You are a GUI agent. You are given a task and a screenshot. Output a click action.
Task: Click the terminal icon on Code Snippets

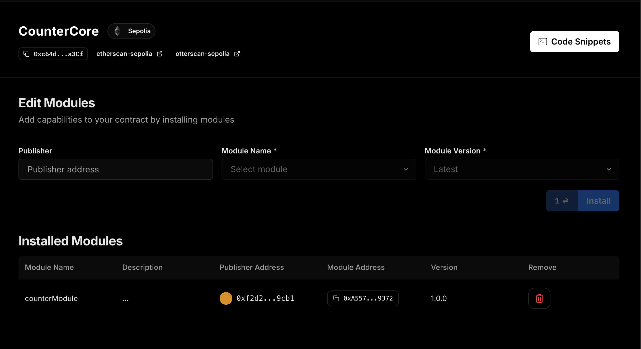[543, 42]
